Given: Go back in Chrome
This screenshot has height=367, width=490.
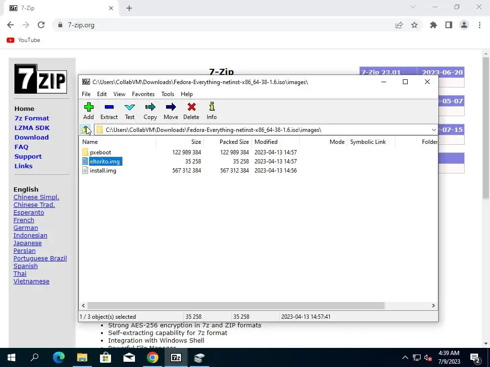Looking at the screenshot, I should click(11, 25).
